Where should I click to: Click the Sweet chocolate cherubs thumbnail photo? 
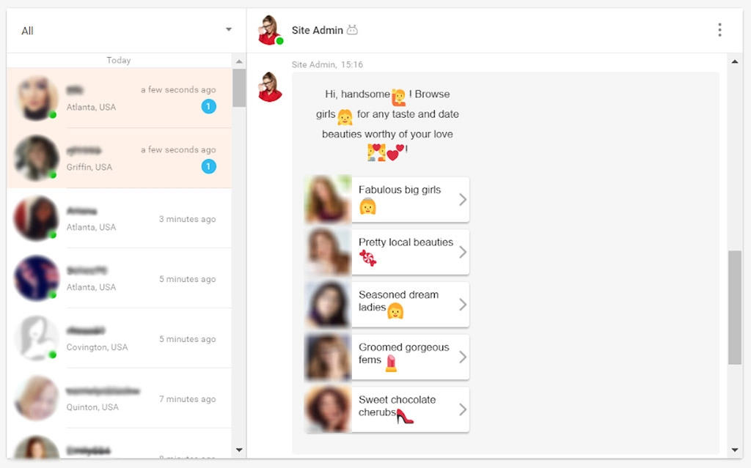point(328,409)
